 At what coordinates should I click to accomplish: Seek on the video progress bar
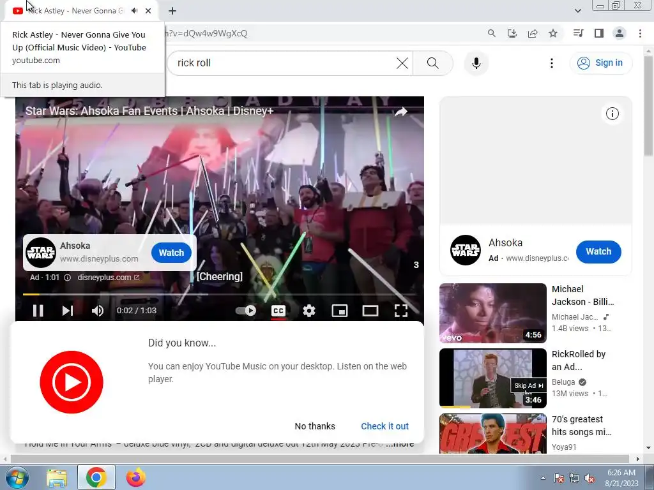220,294
